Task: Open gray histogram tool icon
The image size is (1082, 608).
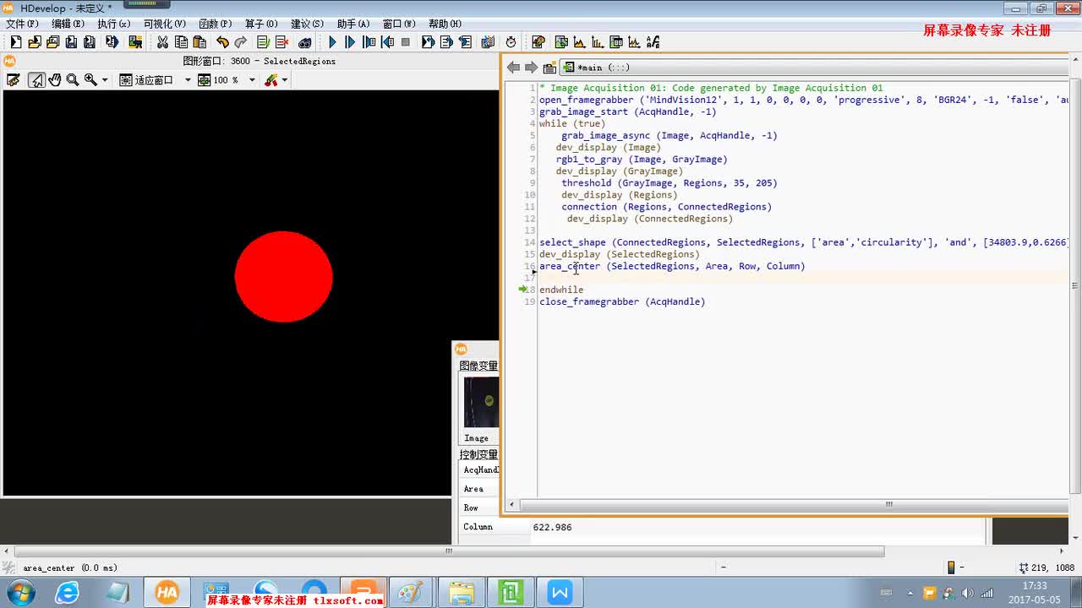Action: point(579,42)
